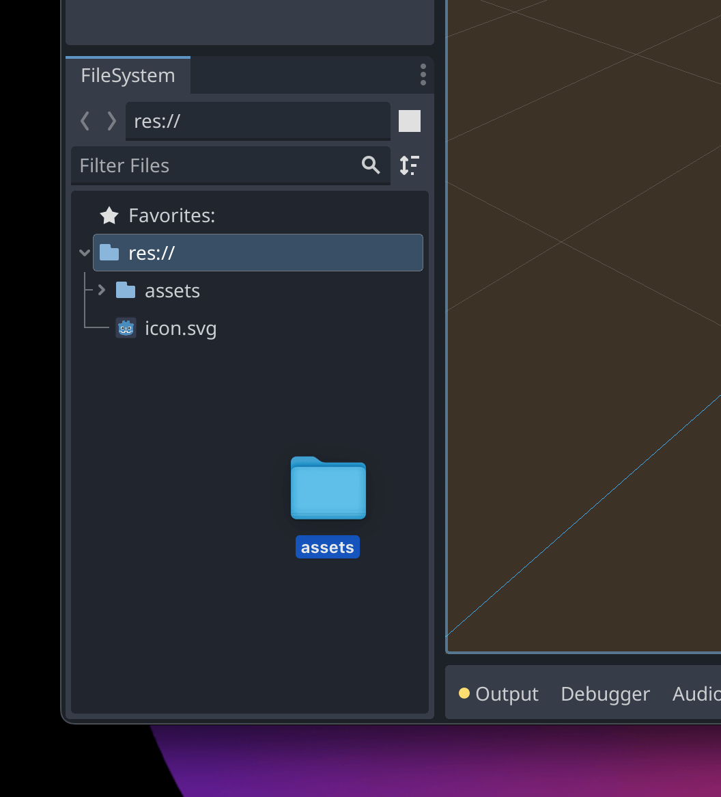The height and width of the screenshot is (797, 721).
Task: Switch to the Debugger tab
Action: [x=605, y=694]
